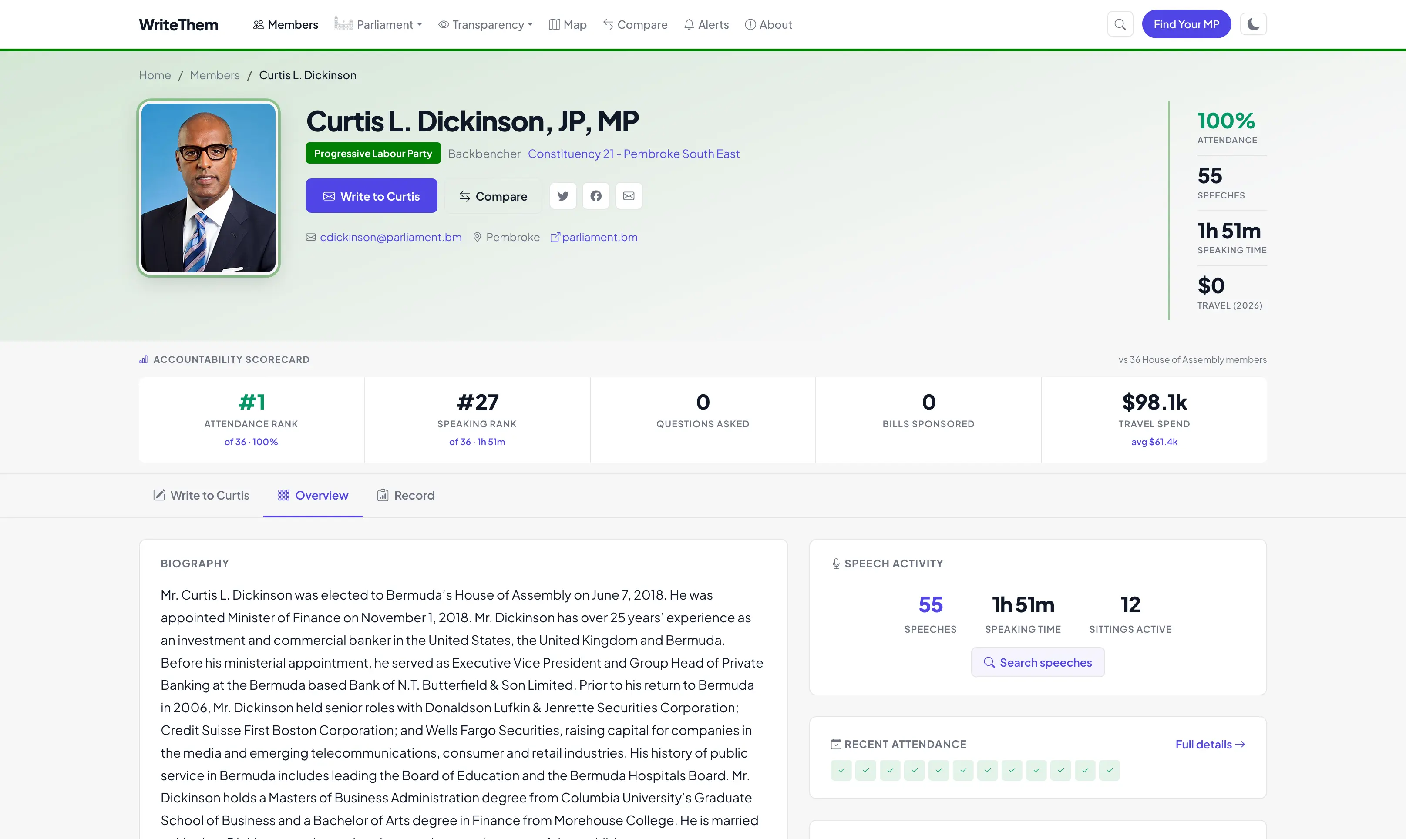Click the Compare button beside Write to Curtis
The height and width of the screenshot is (839, 1406).
[493, 196]
